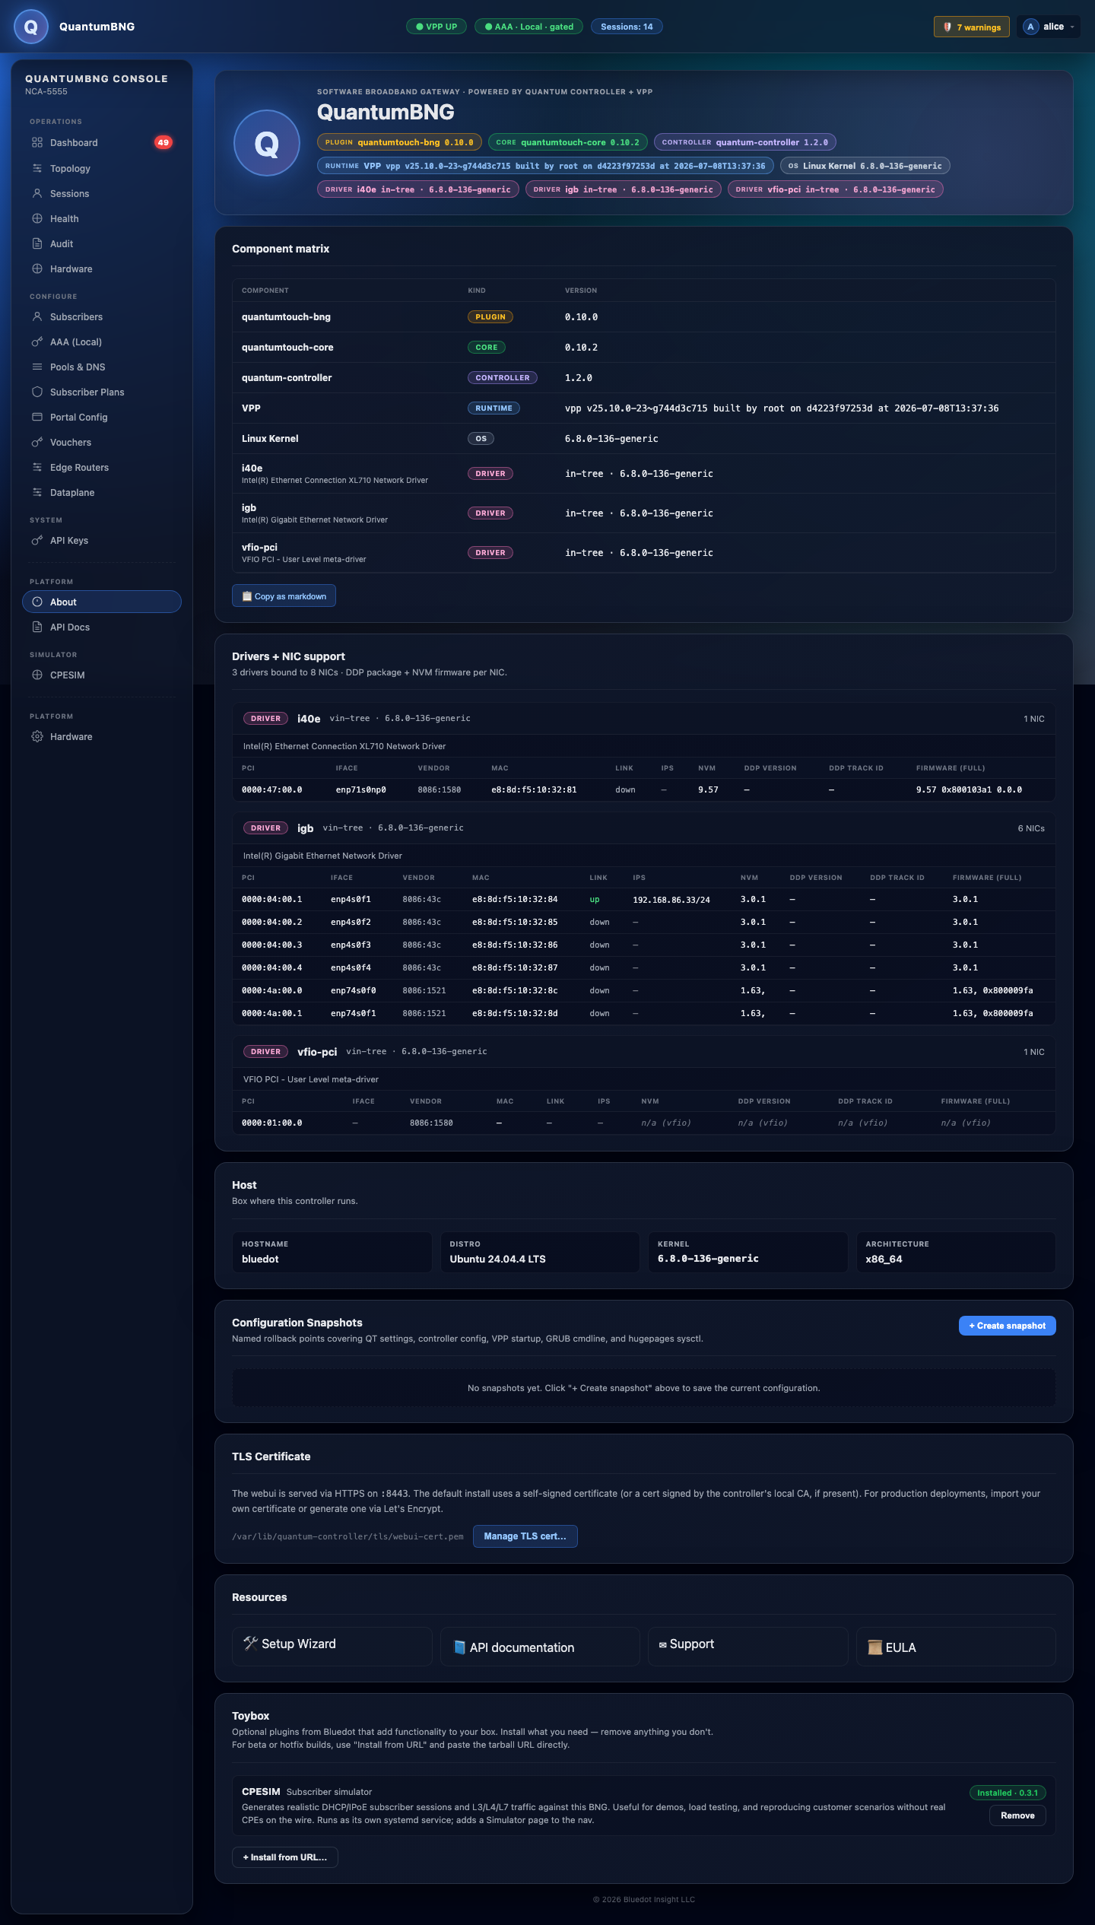This screenshot has height=1925, width=1095.
Task: Click the red 49 badge on Dashboard
Action: (x=163, y=142)
